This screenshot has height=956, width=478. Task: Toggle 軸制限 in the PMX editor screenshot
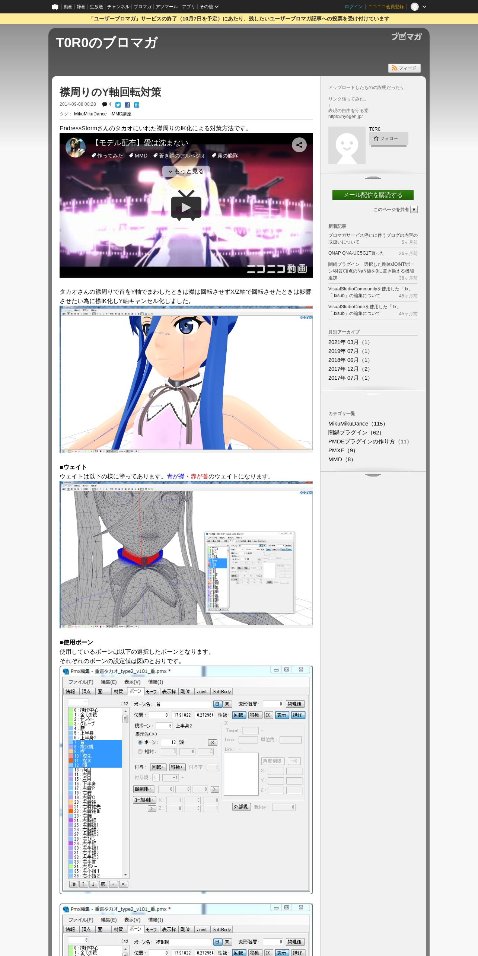tap(143, 789)
